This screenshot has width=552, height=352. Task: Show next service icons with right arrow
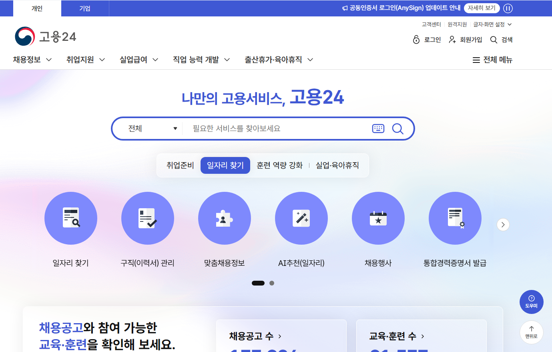(x=503, y=225)
